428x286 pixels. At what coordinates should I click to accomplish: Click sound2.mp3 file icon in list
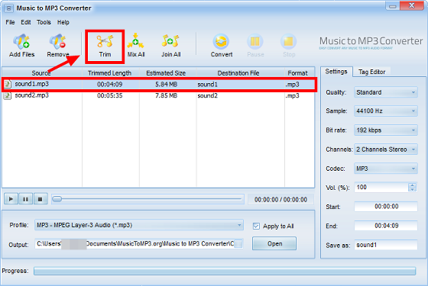8,95
